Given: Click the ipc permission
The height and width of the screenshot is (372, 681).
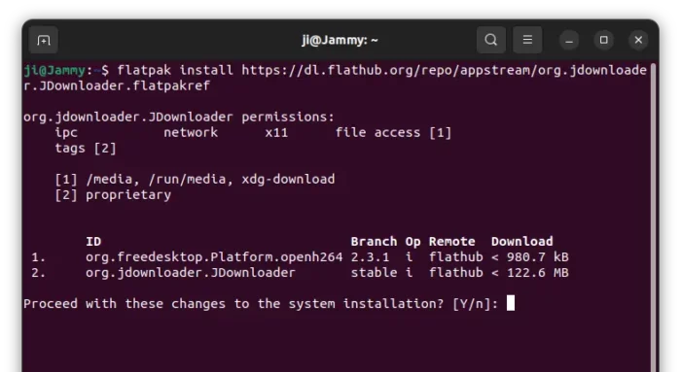Looking at the screenshot, I should [66, 133].
